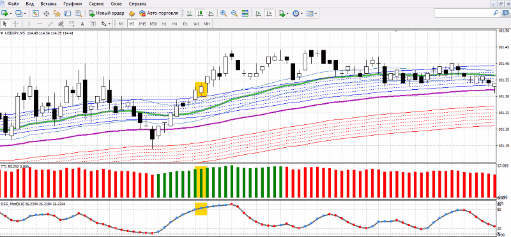Set timeframe to H1
Image resolution: width=511 pixels, height=237 pixels.
164,24
